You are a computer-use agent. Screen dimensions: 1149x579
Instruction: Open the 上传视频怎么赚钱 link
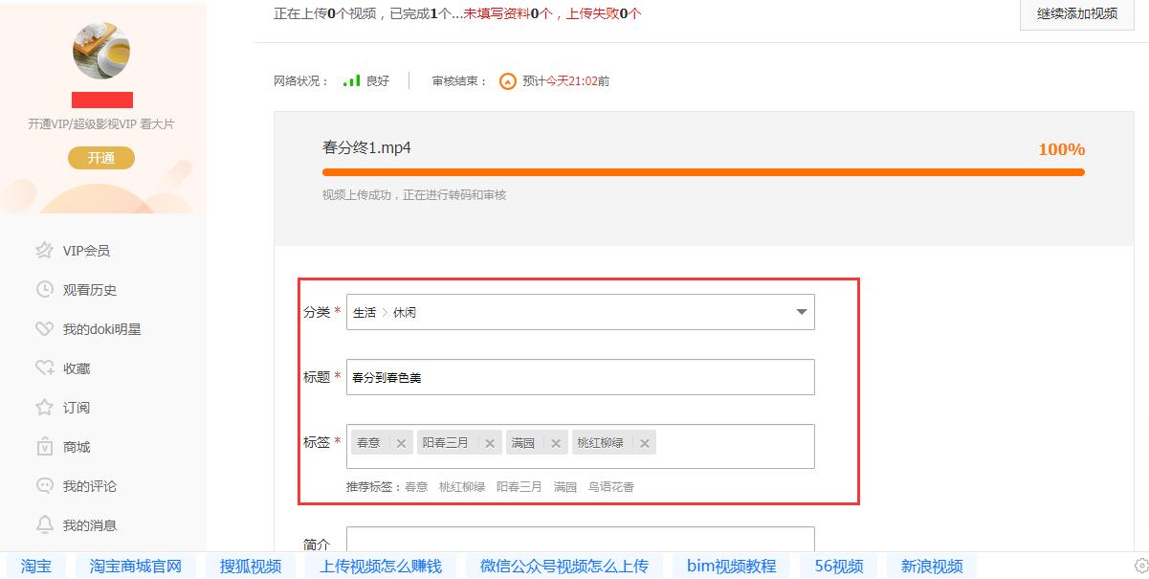[383, 566]
